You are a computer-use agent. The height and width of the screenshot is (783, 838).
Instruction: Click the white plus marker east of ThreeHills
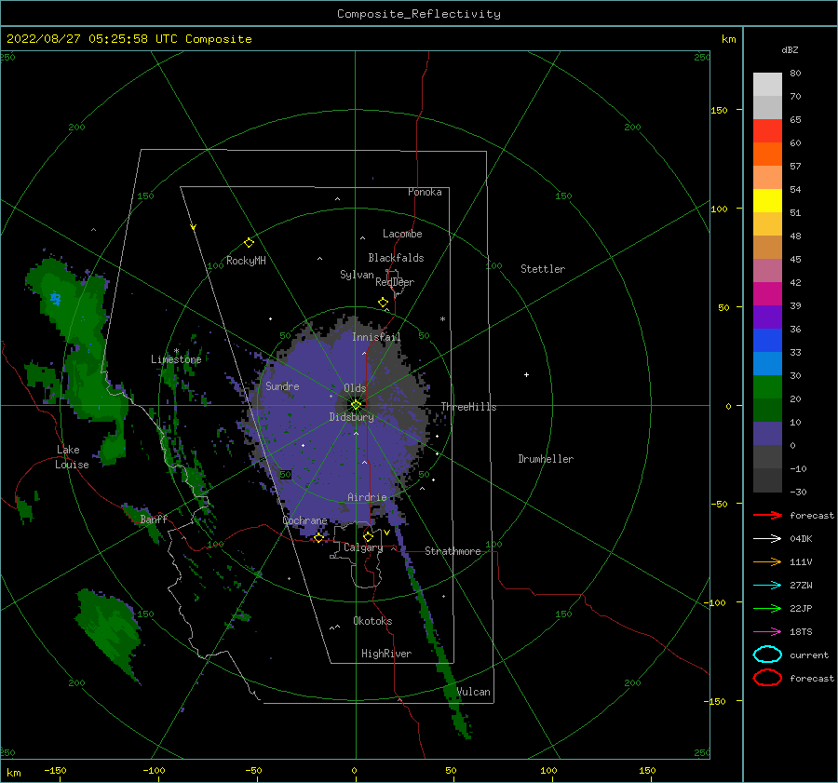(526, 374)
